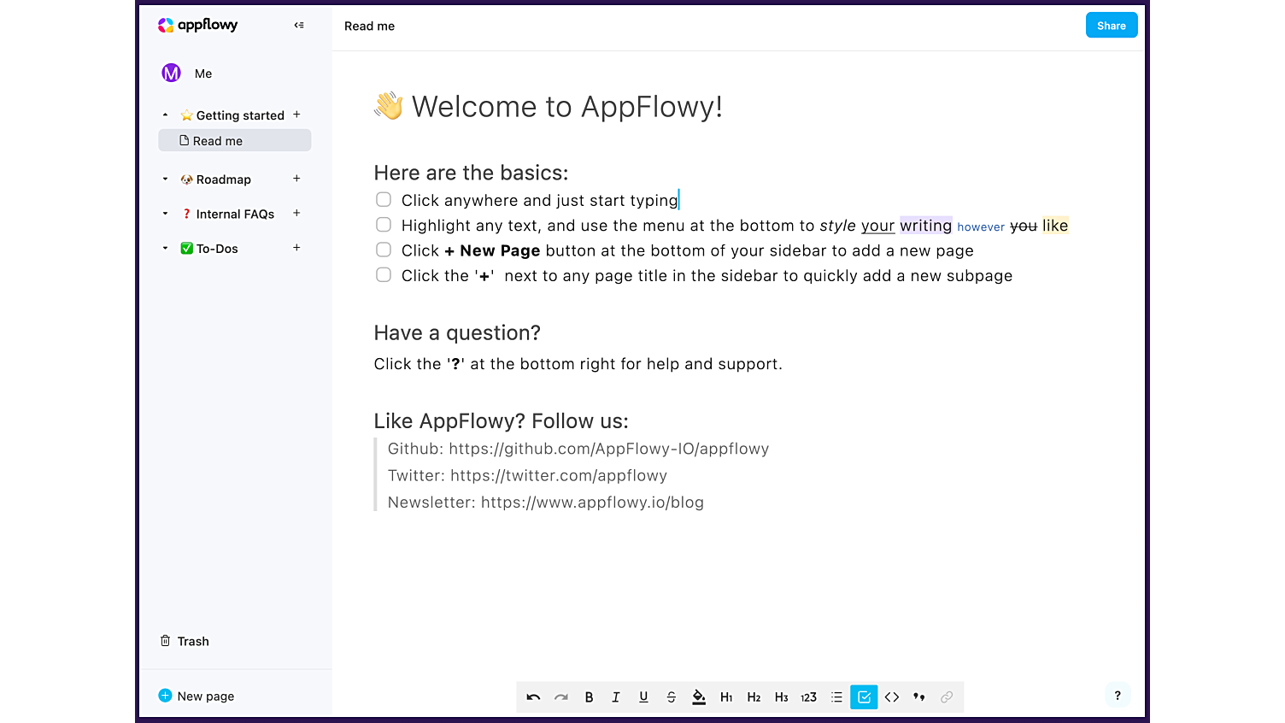Screen dimensions: 1285x723
Task: Apply italic formatting from the bottom toolbar
Action: click(616, 697)
